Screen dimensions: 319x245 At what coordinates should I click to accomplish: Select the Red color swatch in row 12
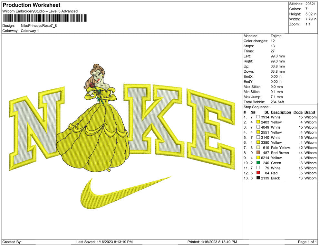[x=258, y=173]
